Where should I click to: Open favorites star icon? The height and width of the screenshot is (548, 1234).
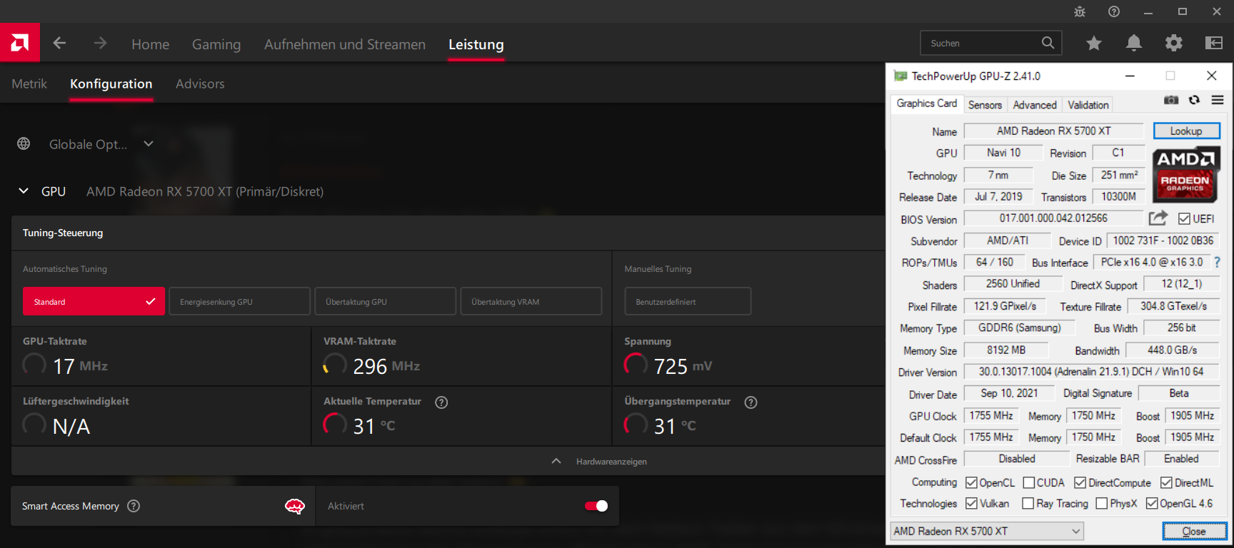click(1093, 44)
